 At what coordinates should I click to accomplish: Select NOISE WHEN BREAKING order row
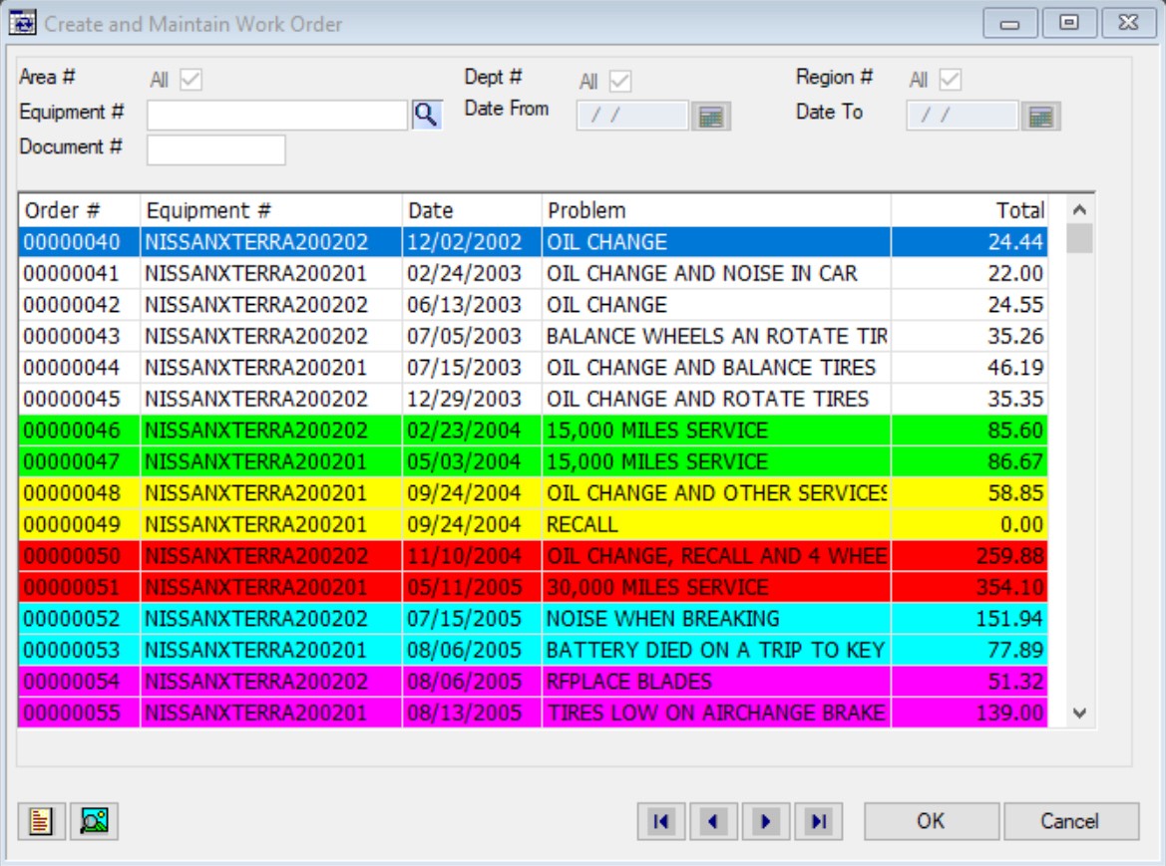pyautogui.click(x=534, y=619)
